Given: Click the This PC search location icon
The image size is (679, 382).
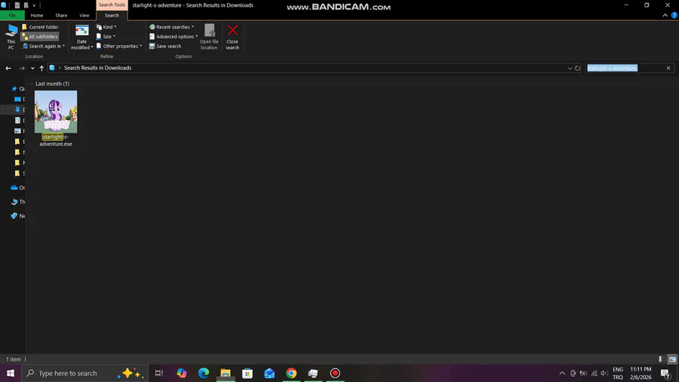Looking at the screenshot, I should (x=11, y=37).
